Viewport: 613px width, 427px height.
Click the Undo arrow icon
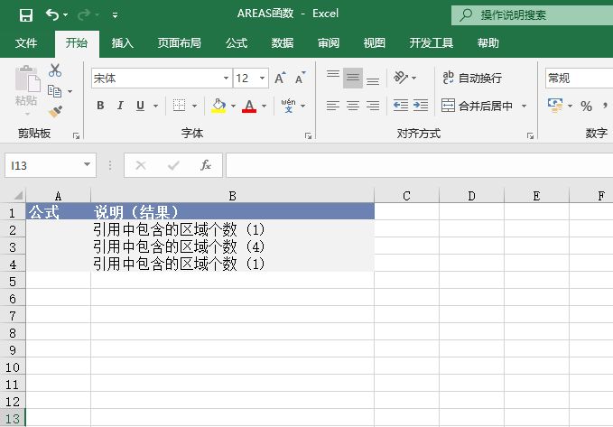(52, 15)
